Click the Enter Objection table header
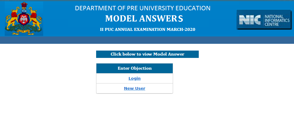The height and width of the screenshot is (127, 294). pos(135,68)
